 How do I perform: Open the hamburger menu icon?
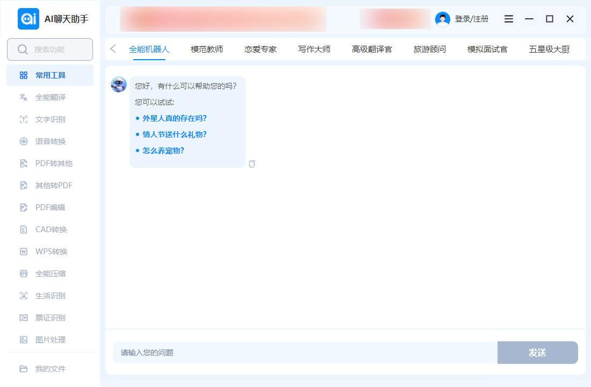coord(508,19)
